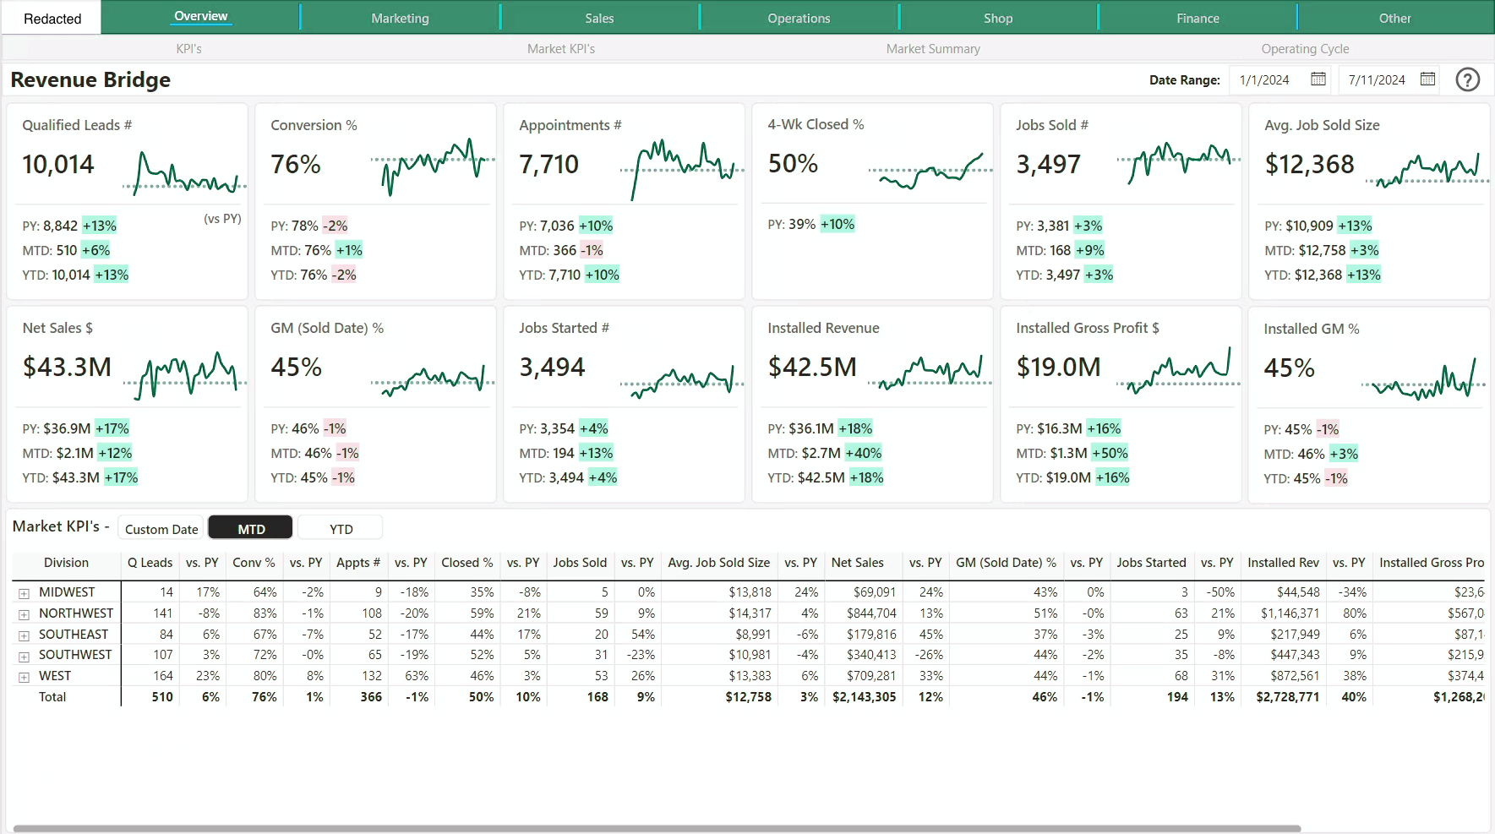Select the Custom Date option
Image resolution: width=1495 pixels, height=834 pixels.
161,529
